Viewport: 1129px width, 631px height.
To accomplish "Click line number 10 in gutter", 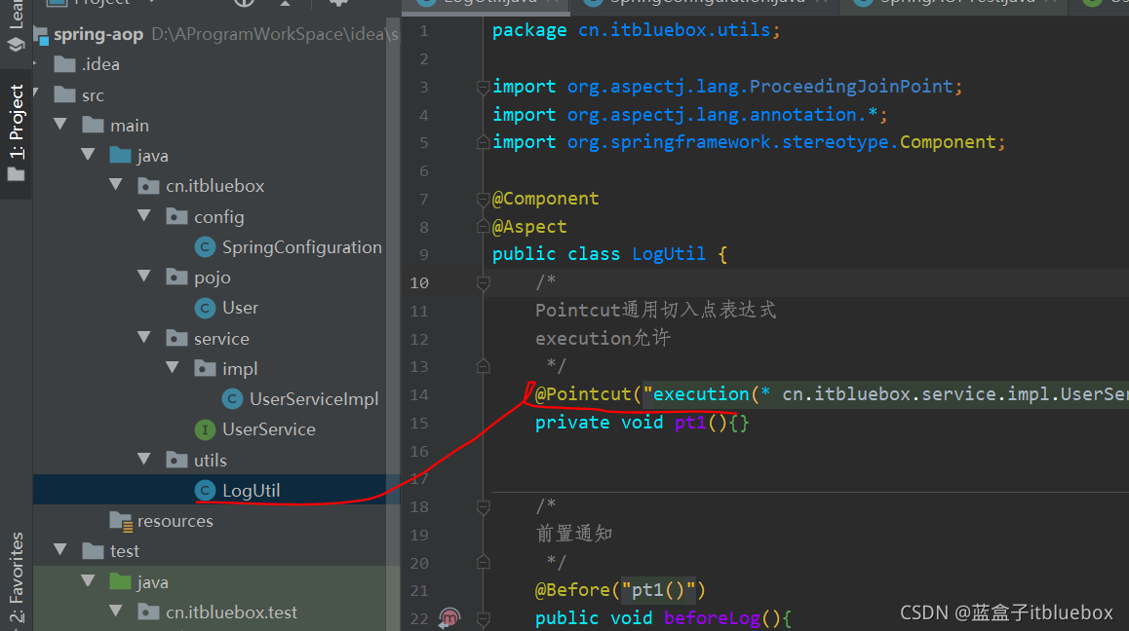I will click(x=419, y=282).
